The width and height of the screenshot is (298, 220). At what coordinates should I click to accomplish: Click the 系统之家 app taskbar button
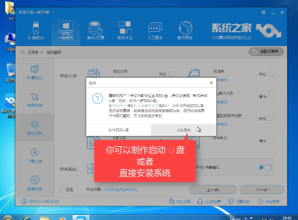pos(81,218)
